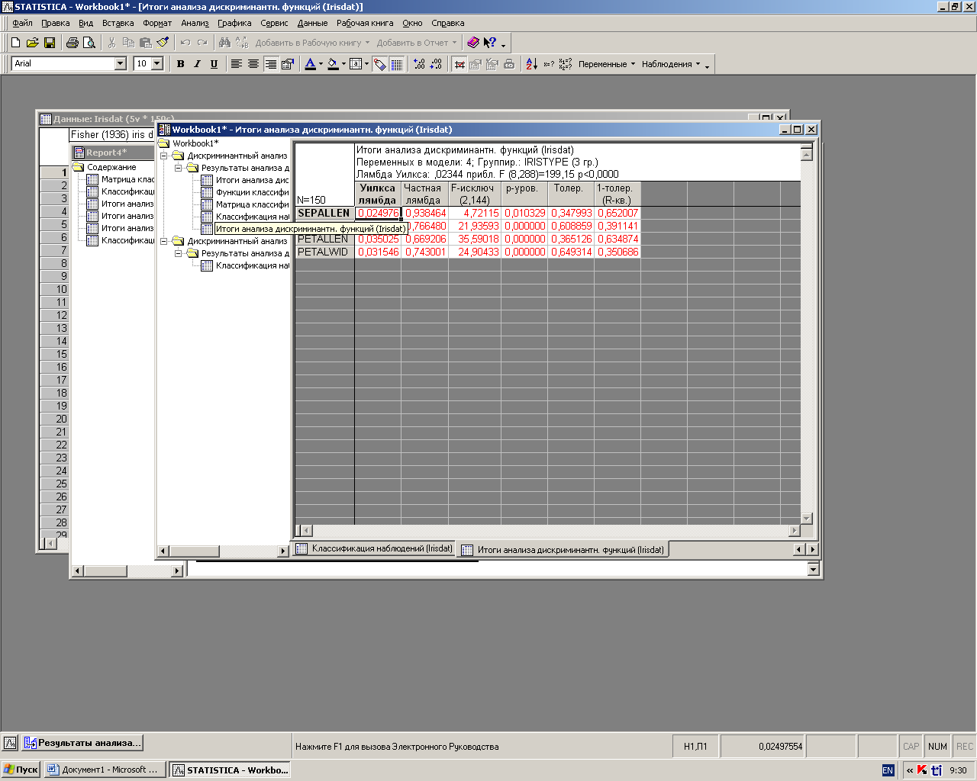This screenshot has height=781, width=977.
Task: Open the Анализ menu
Action: [195, 23]
